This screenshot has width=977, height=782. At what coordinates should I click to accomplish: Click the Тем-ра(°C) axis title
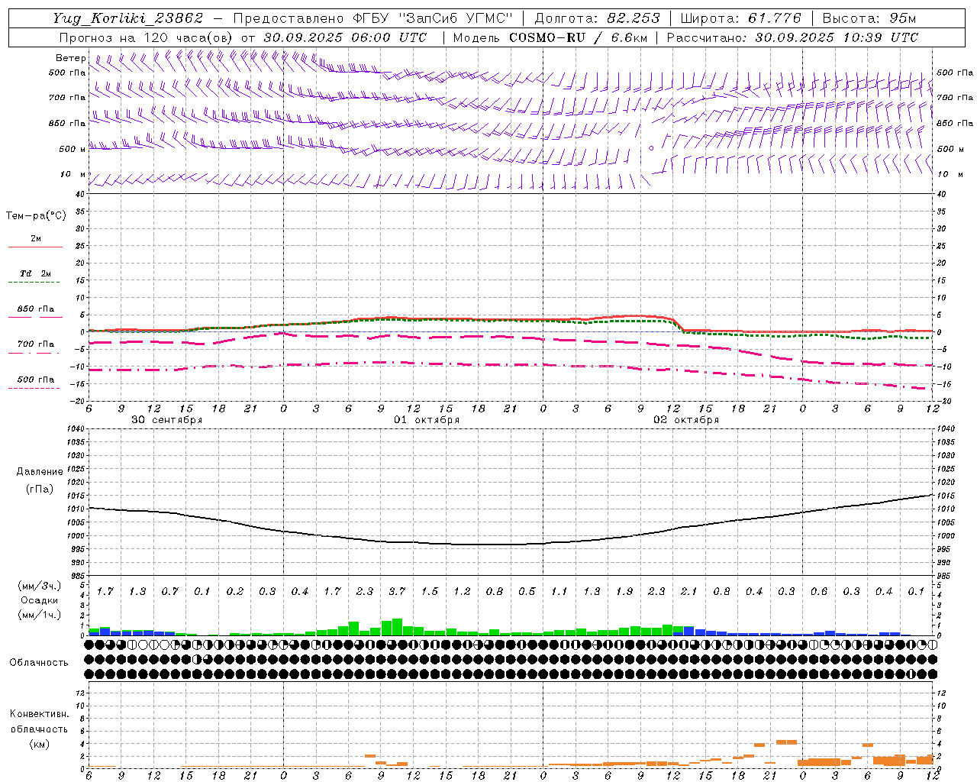pyautogui.click(x=36, y=216)
